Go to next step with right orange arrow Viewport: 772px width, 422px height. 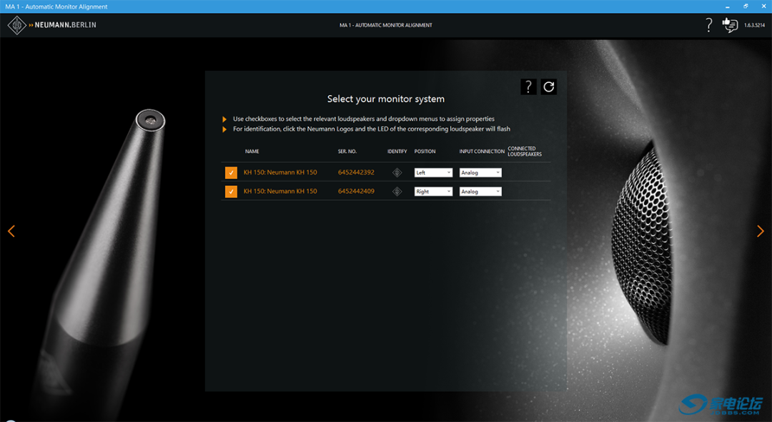click(760, 231)
